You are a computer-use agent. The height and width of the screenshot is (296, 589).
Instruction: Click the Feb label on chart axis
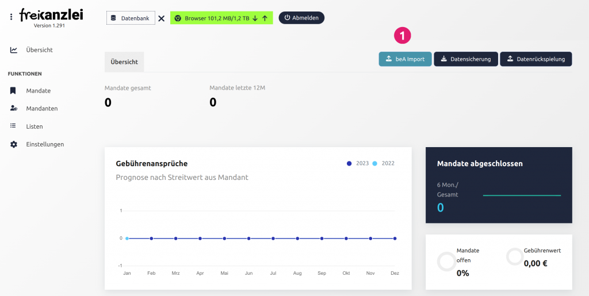click(x=151, y=273)
